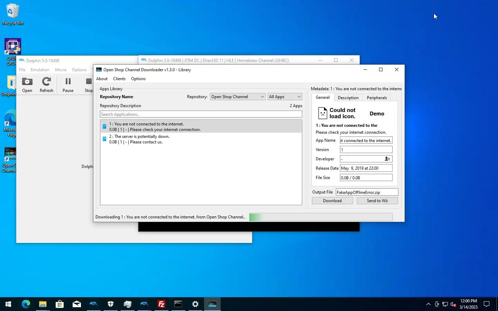Click the Meet Now camera tray icon

point(437,304)
